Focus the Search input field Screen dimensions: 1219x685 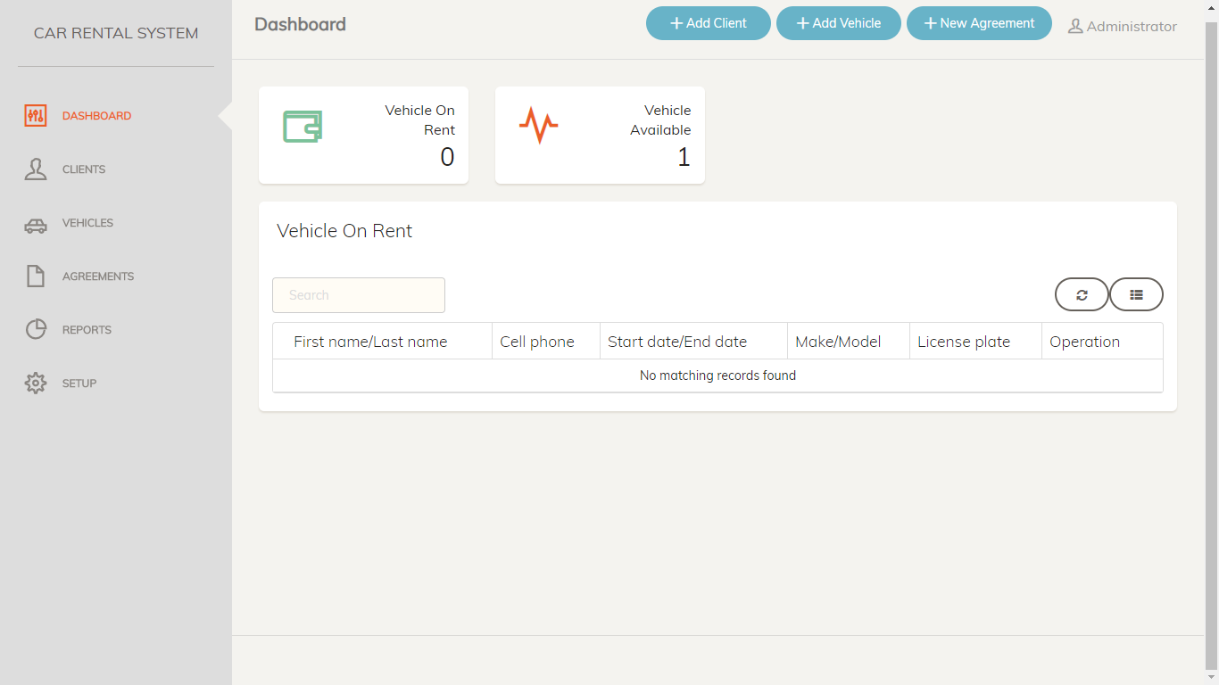359,295
